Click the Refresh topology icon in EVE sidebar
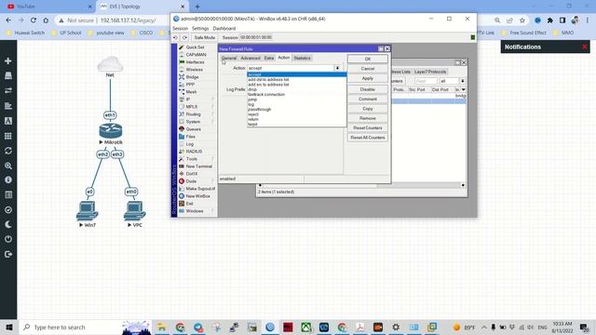 coord(8,151)
